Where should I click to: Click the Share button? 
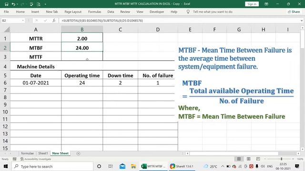point(294,11)
